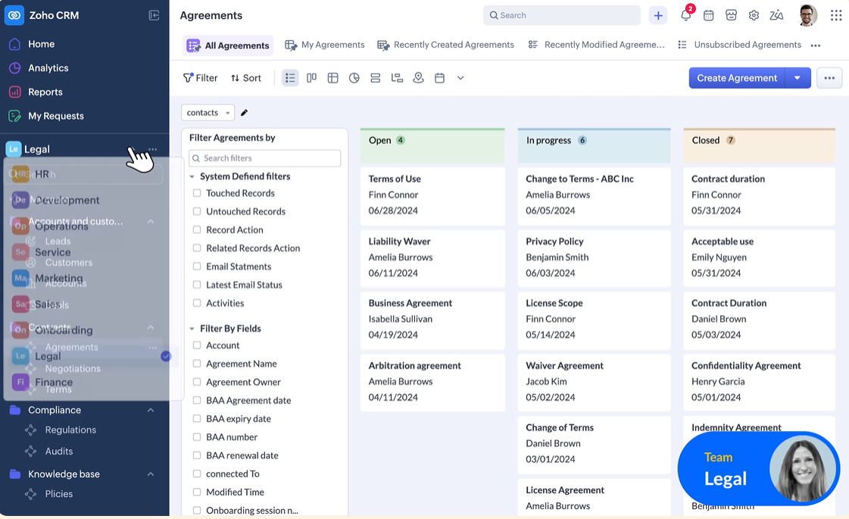Open the notifications bell
The height and width of the screenshot is (519, 849).
click(x=686, y=15)
